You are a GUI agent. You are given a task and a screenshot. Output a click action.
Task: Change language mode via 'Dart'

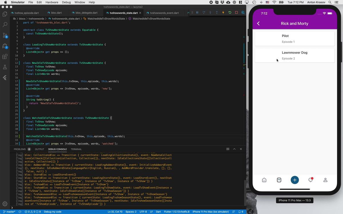pyautogui.click(x=159, y=212)
